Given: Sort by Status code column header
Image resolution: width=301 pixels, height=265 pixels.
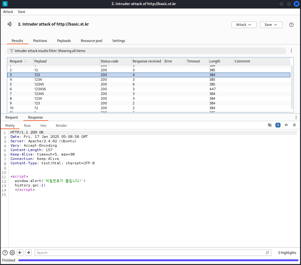Looking at the screenshot, I should pos(115,62).
